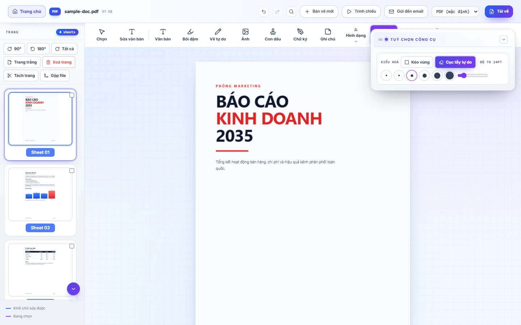Open the search magnifier icon
This screenshot has height=325, width=521.
291,12
